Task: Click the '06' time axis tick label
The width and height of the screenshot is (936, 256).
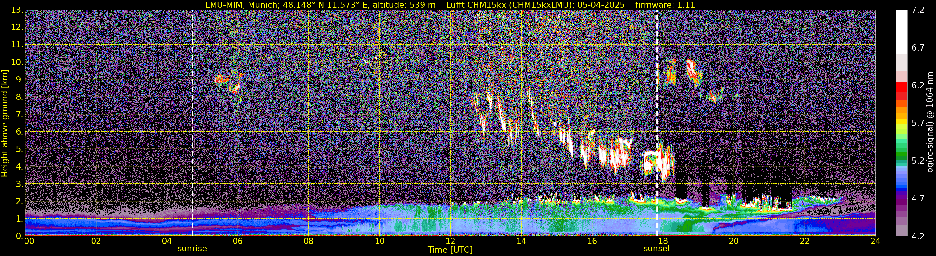Action: [x=238, y=241]
